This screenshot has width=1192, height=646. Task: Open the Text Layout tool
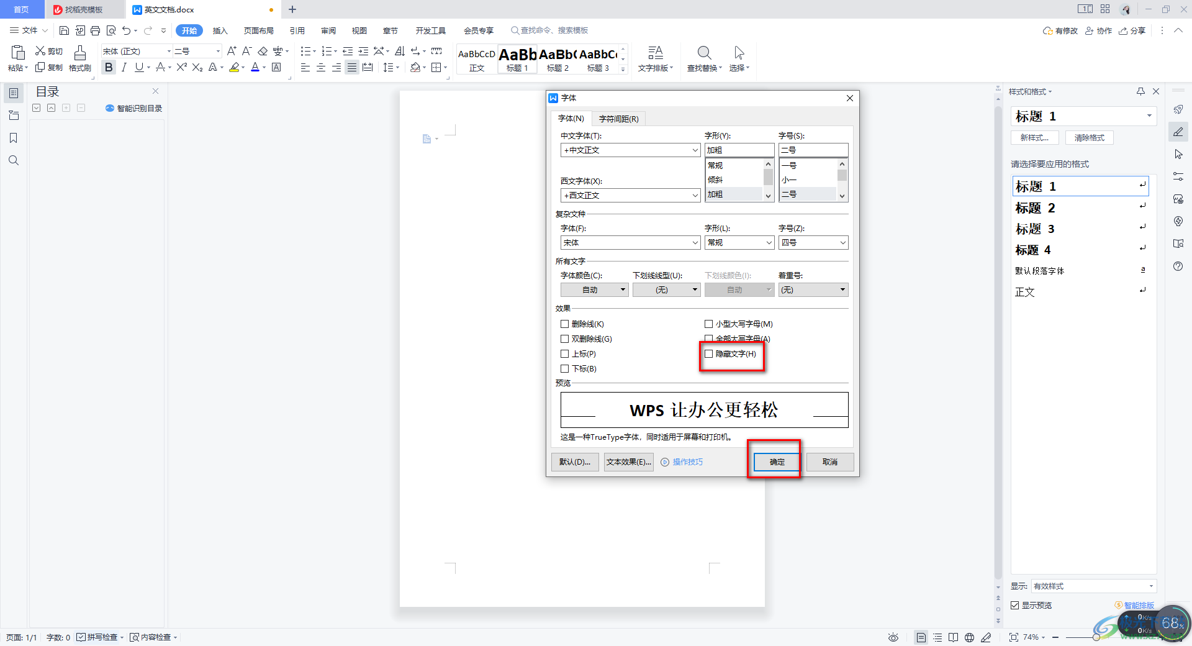(x=655, y=58)
